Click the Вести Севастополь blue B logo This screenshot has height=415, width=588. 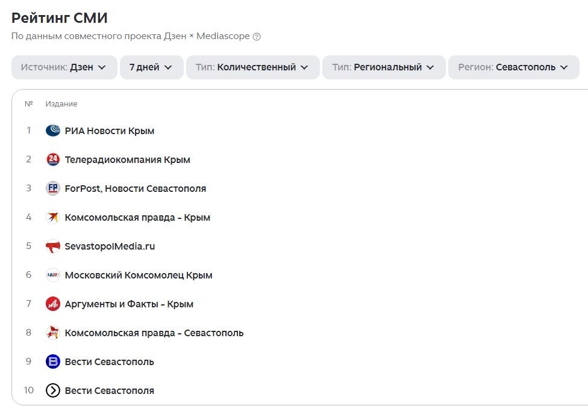click(x=53, y=361)
